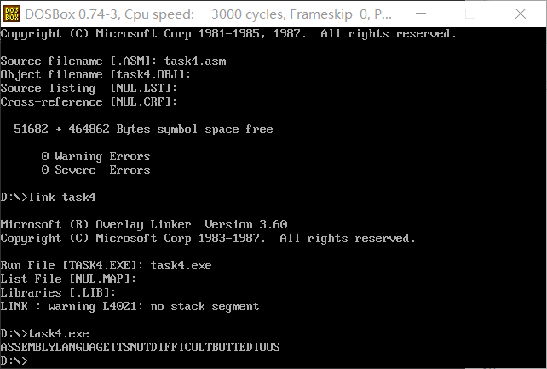Click the 'Source filename [.ASM]: task4.asm' line
This screenshot has width=547, height=369.
point(113,61)
